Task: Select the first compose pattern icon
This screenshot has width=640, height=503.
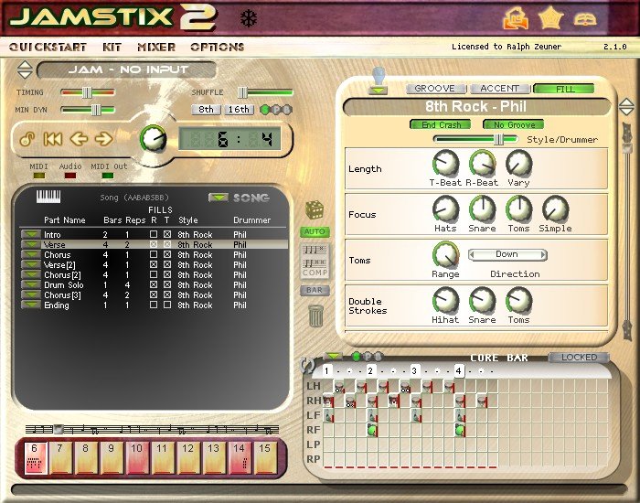Action: 315,250
